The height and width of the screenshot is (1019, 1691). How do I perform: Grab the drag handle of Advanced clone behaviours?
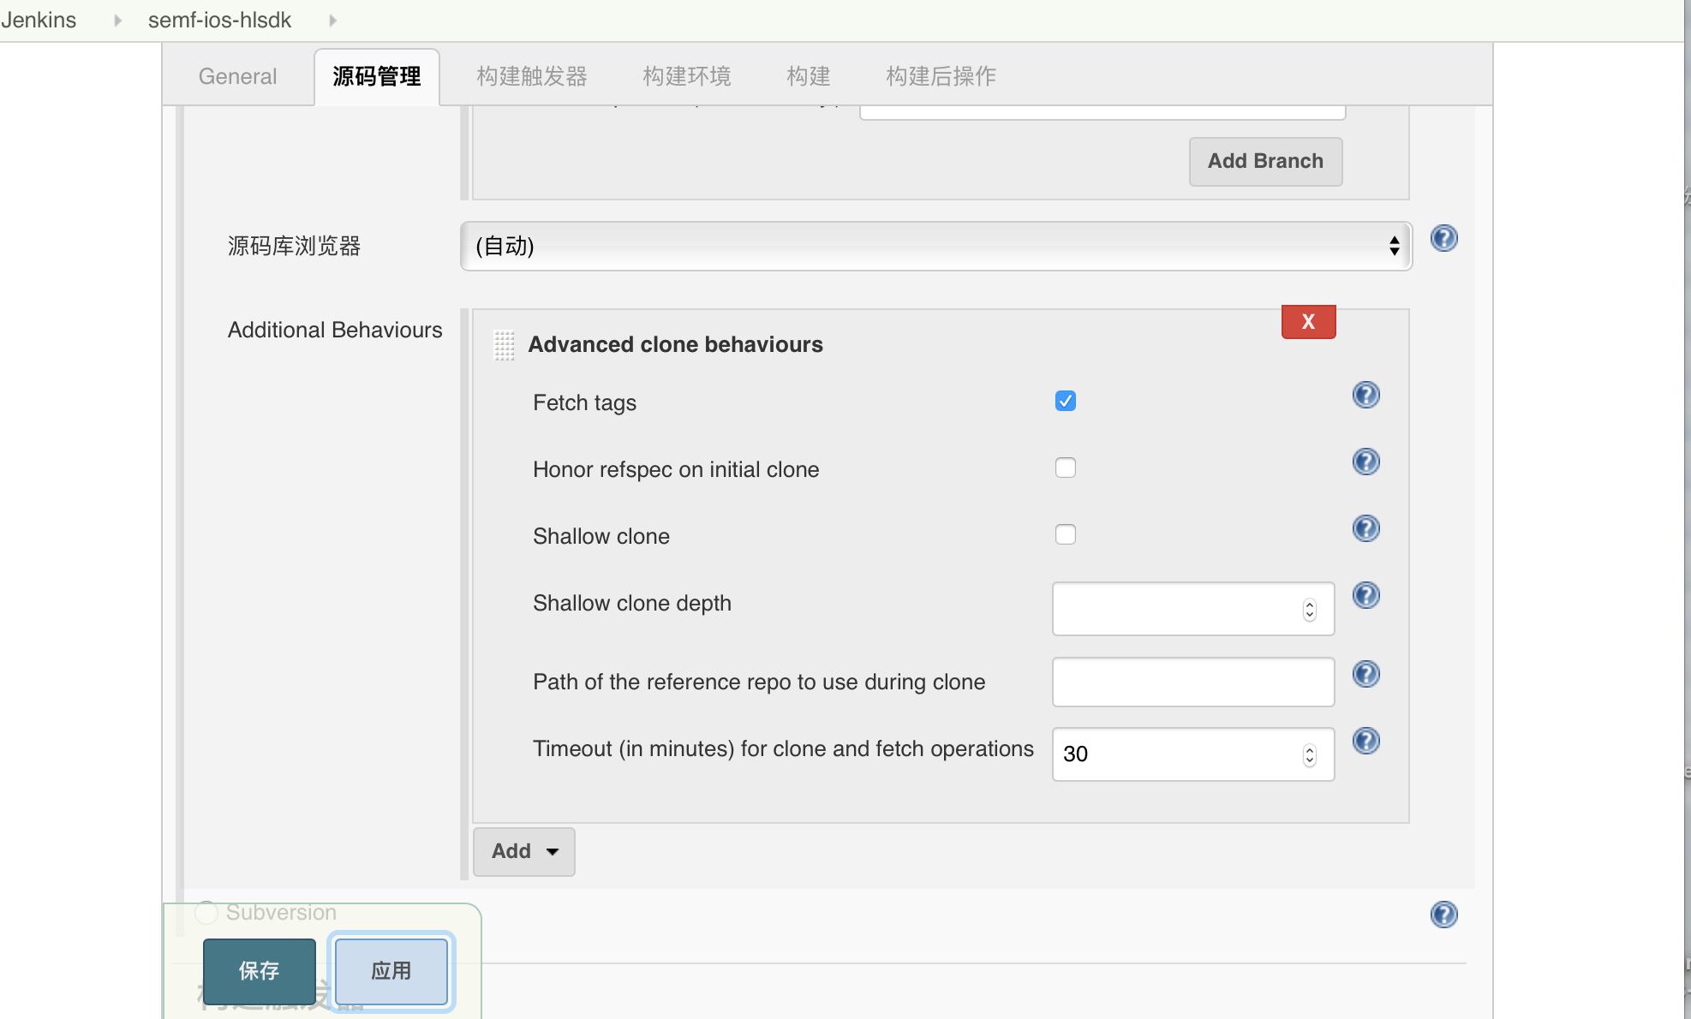tap(504, 345)
